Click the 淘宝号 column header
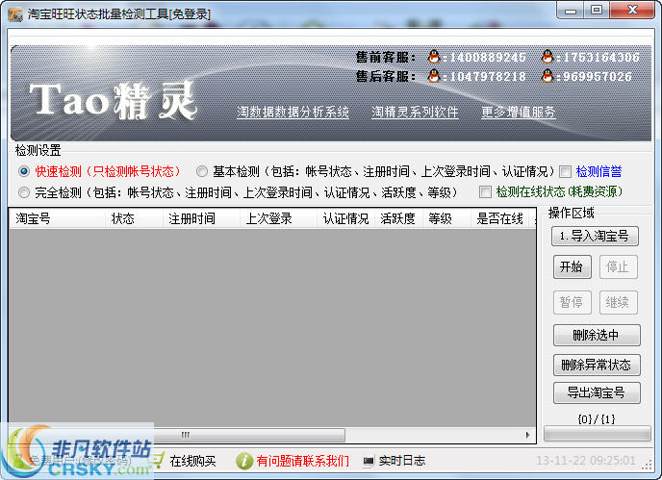Viewport: 662px width, 480px height. 57,218
